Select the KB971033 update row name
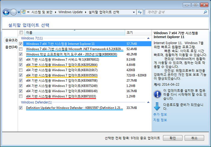The image size is (211, 147). (61, 96)
